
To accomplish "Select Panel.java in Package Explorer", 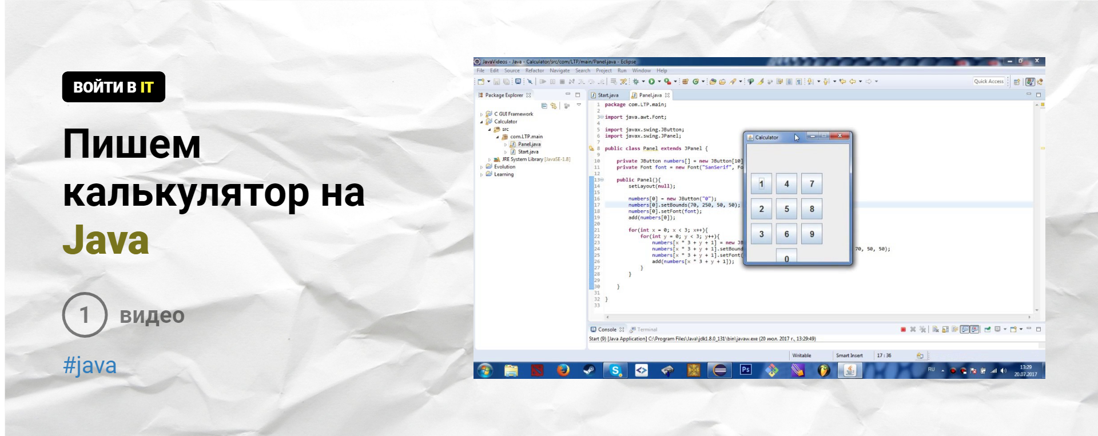I will click(x=526, y=145).
